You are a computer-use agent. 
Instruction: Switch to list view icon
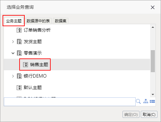pyautogui.click(x=152, y=101)
